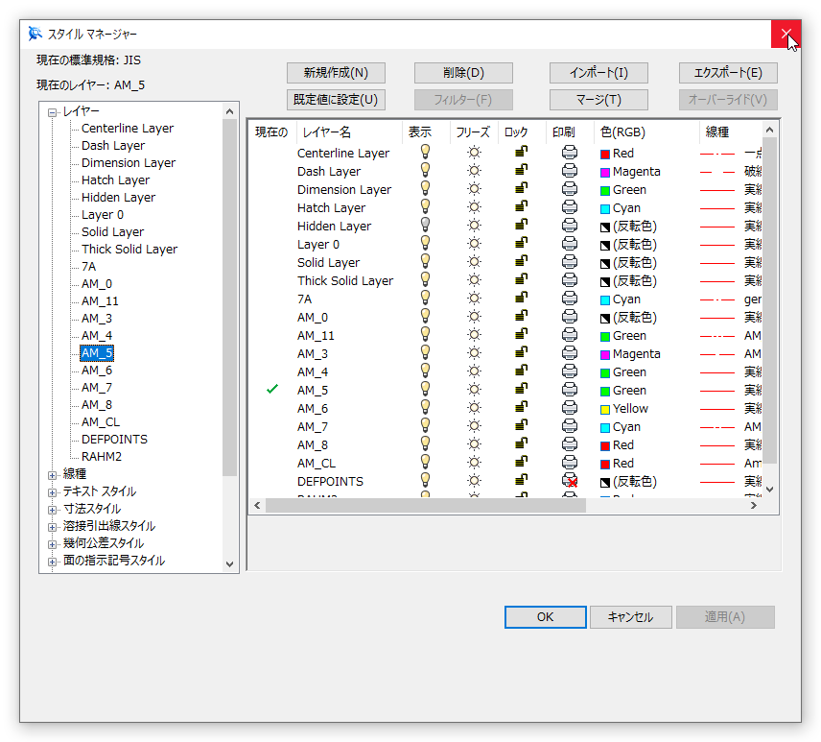Click the printer icon for Centerline Layer
Viewport: 821px width, 742px height.
[x=569, y=153]
